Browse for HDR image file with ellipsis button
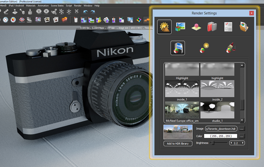Screen dimensions: 264x167 [242, 128]
